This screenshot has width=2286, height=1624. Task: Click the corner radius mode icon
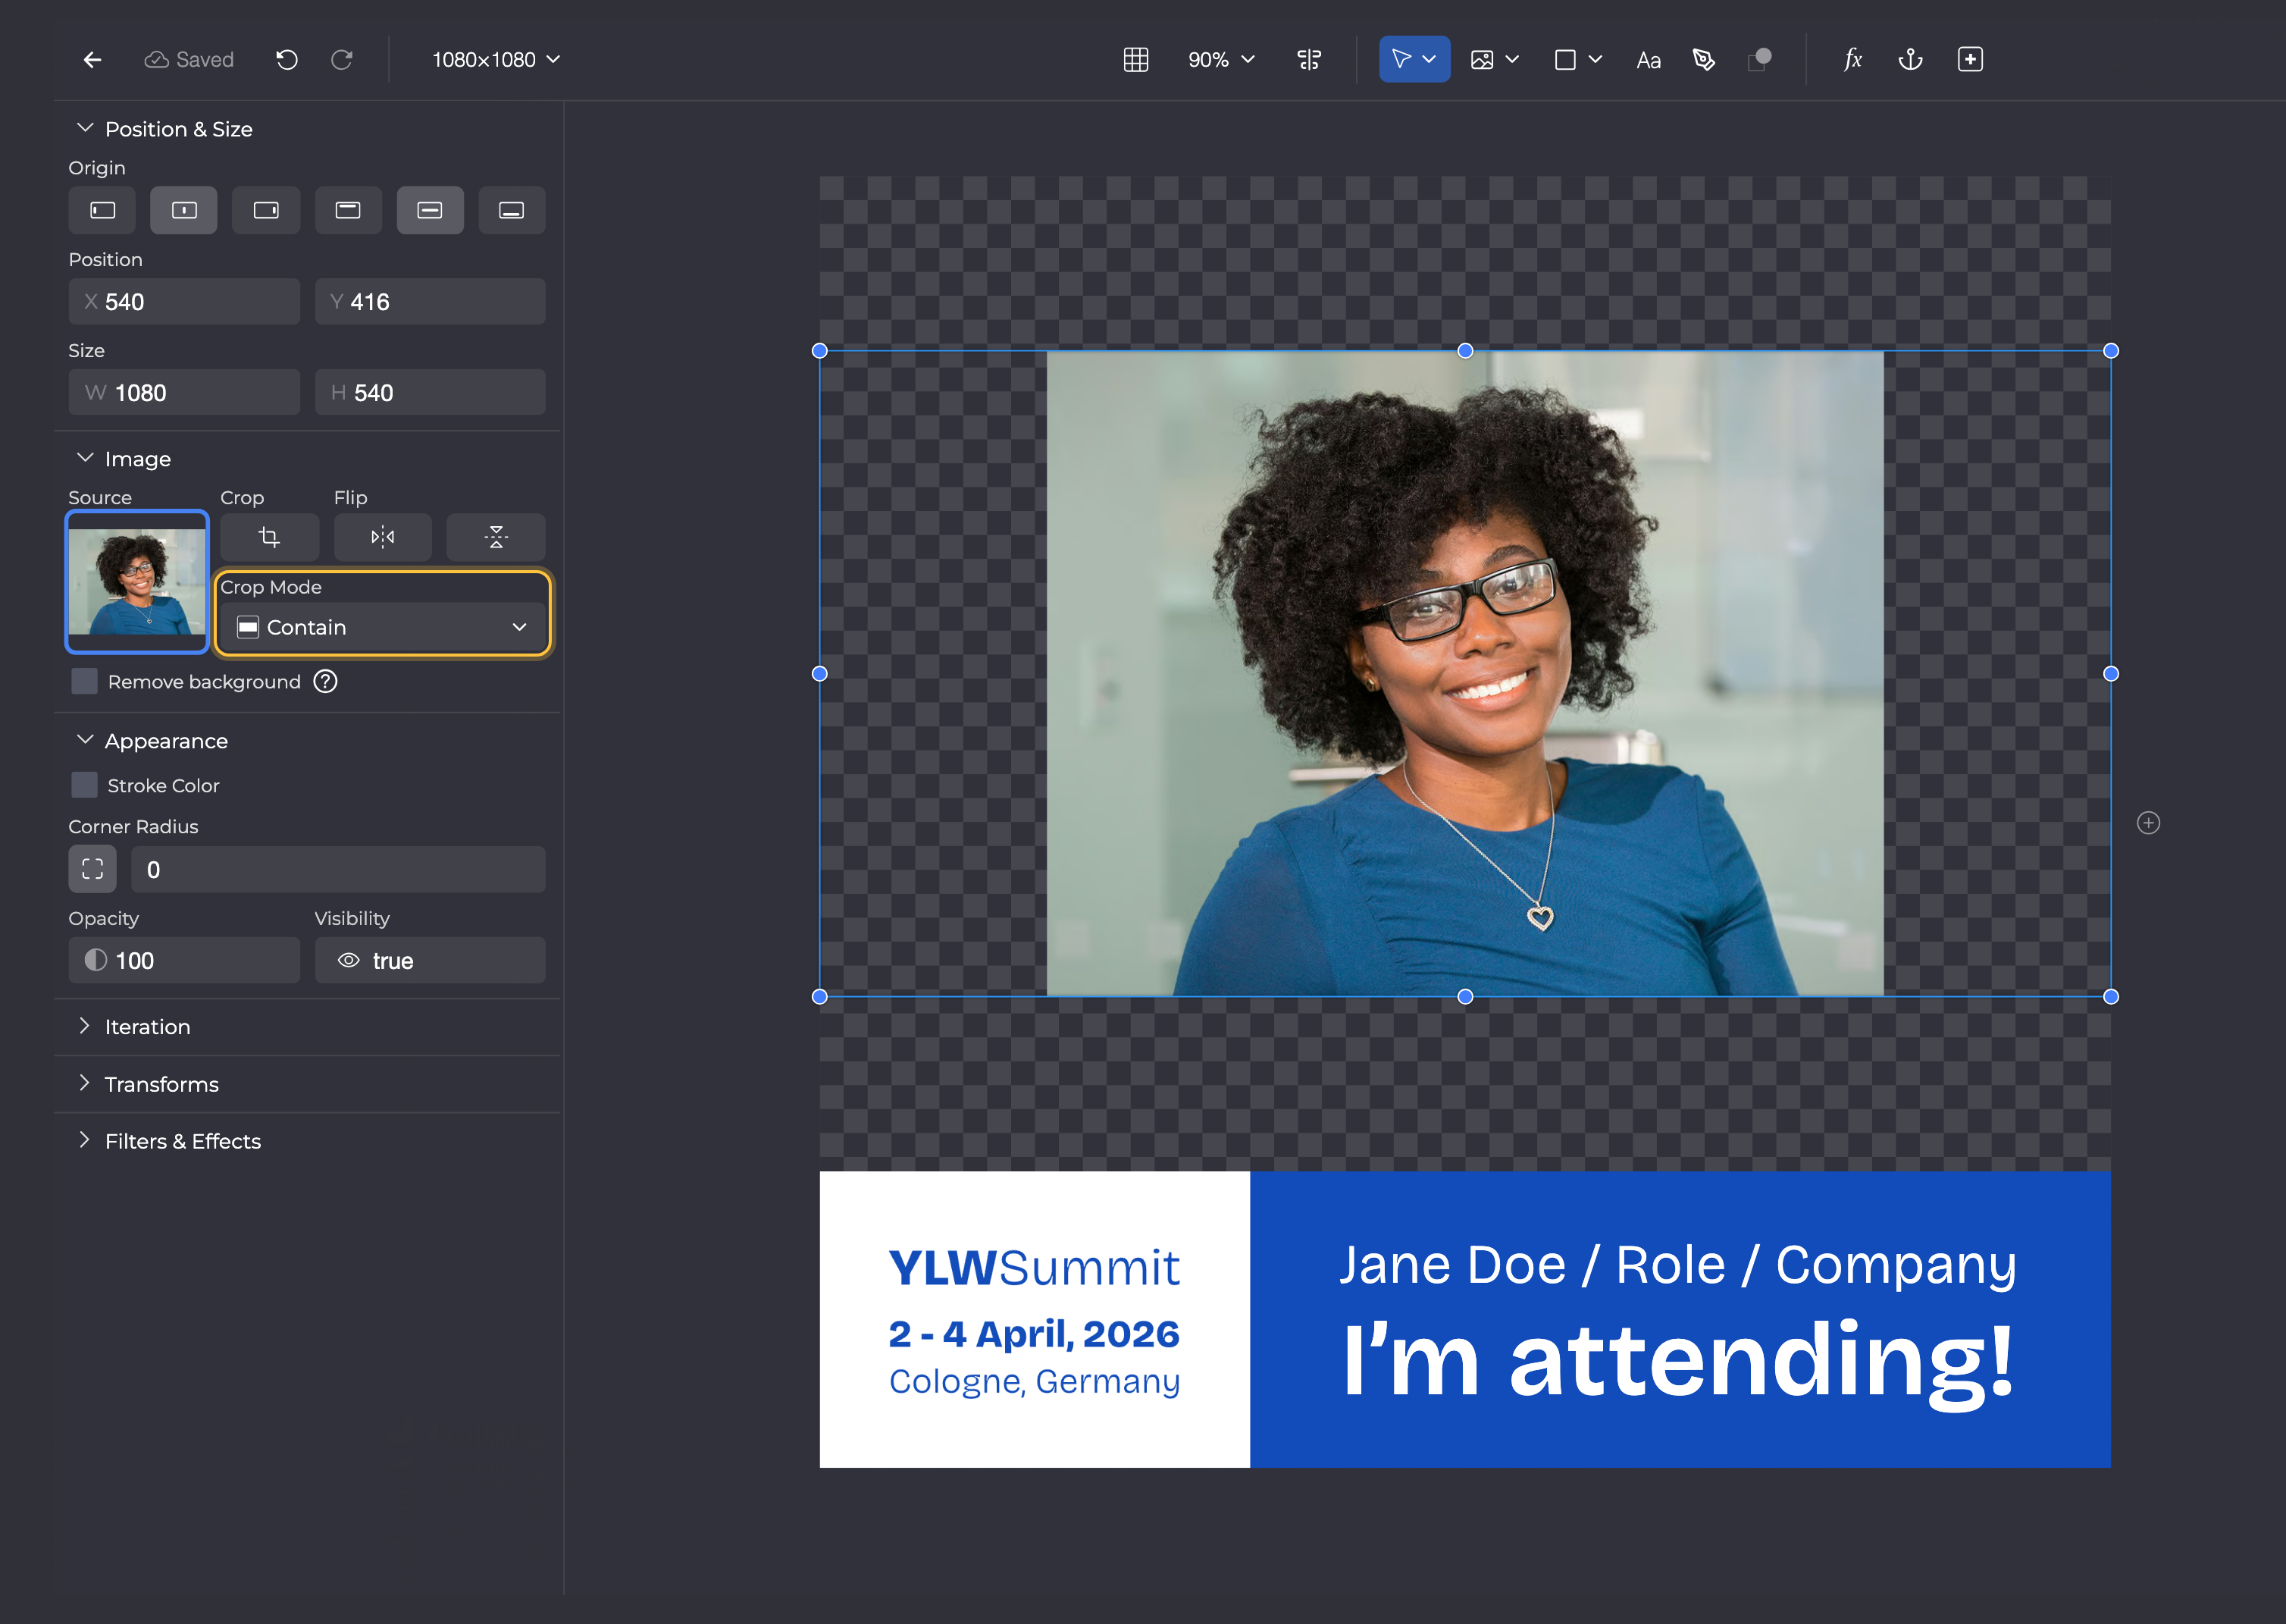(x=92, y=869)
